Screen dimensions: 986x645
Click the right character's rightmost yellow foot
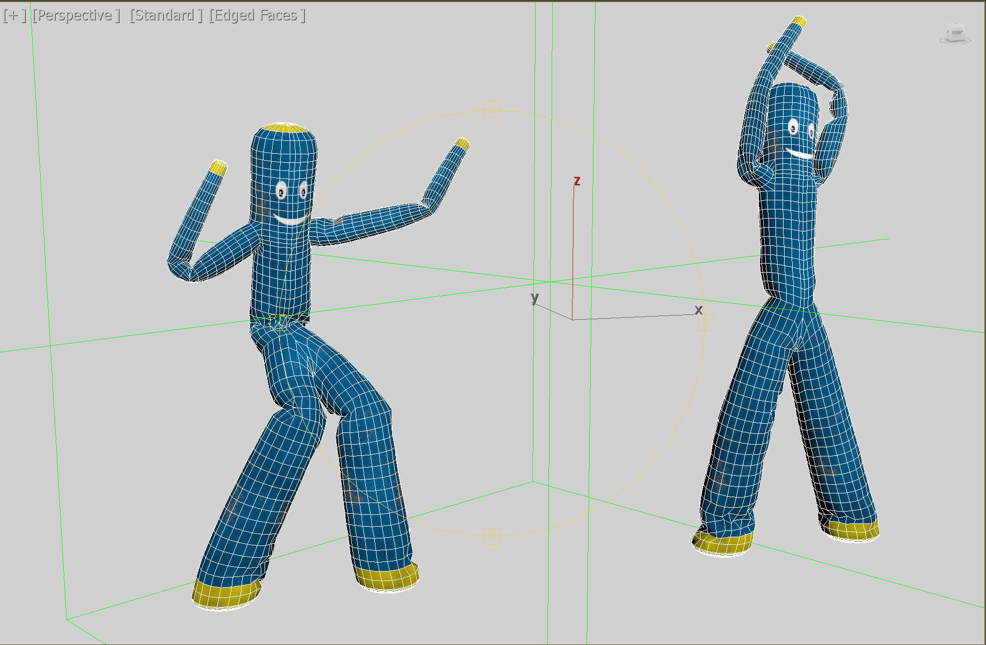852,530
